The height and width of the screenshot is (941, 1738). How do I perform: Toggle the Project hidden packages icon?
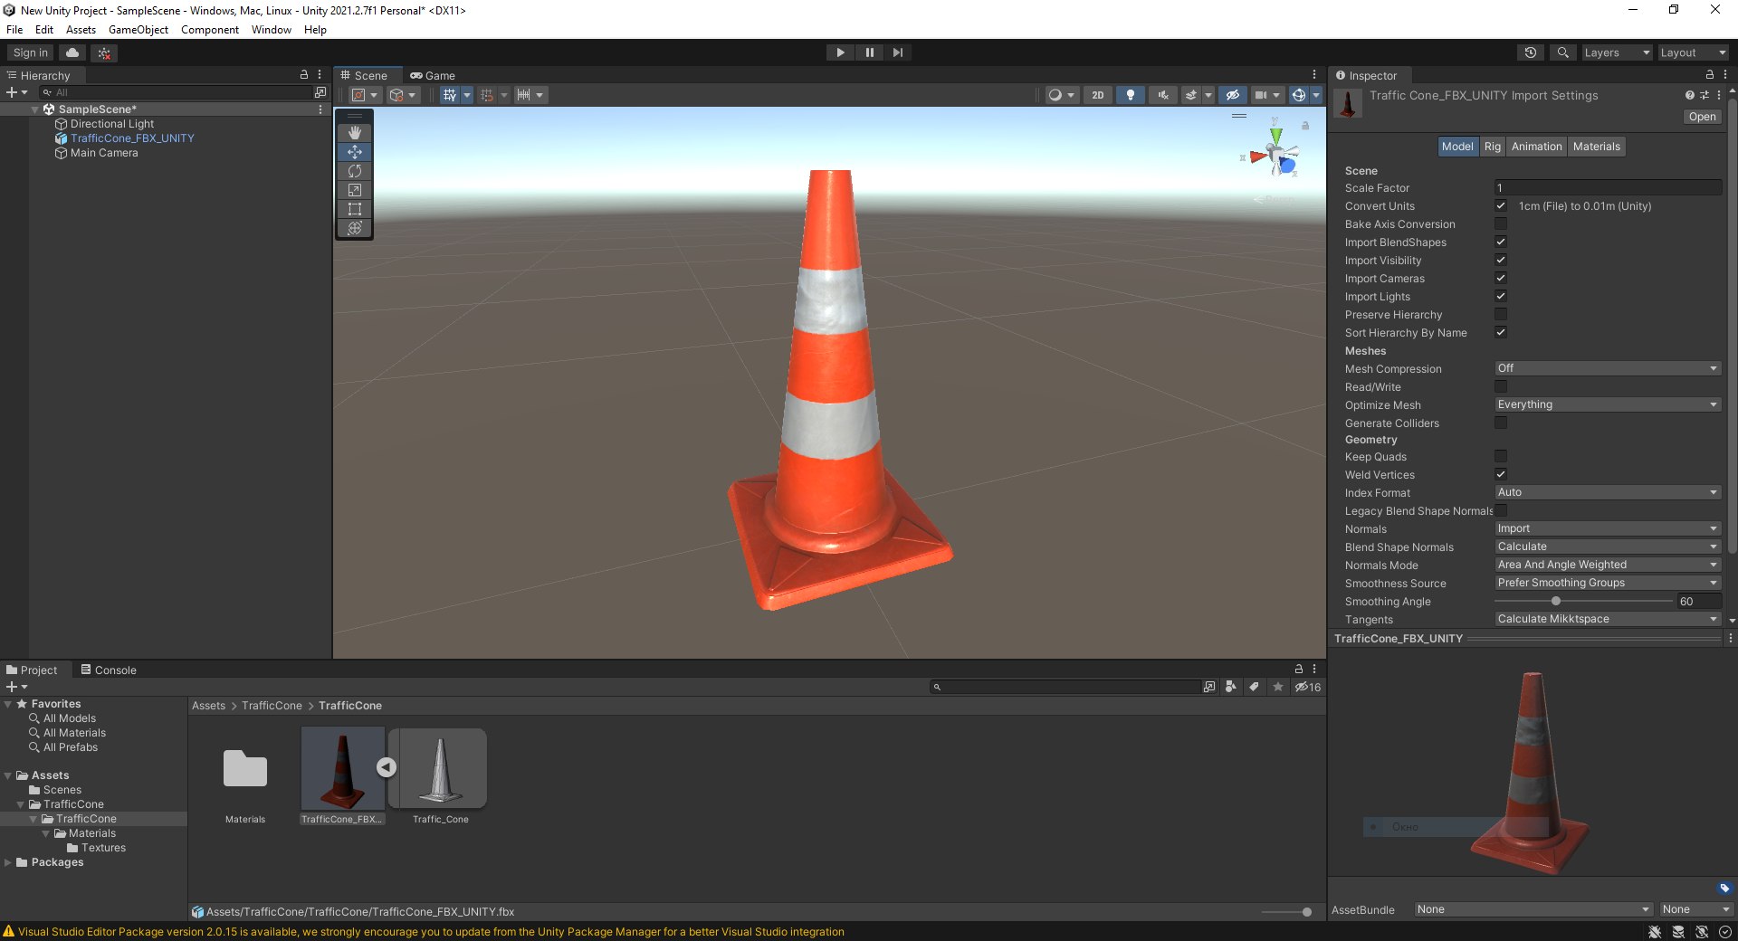pos(1307,688)
